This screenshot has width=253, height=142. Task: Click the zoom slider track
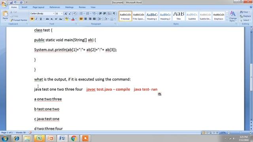240,133
